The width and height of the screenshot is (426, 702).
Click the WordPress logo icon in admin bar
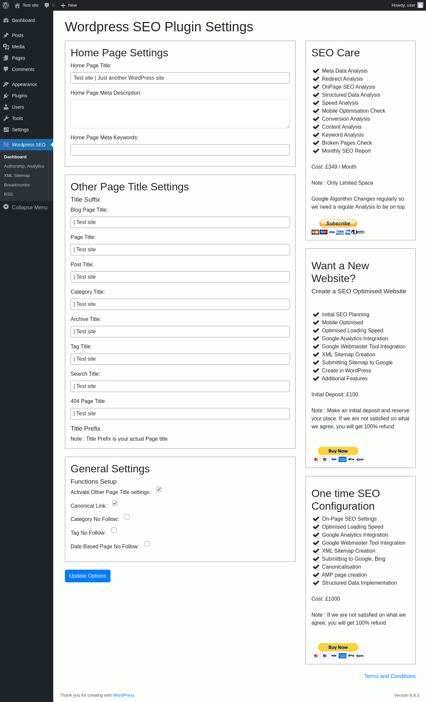pos(6,5)
